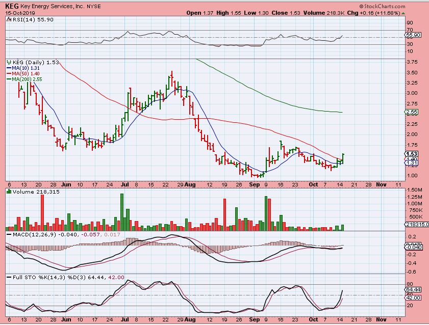Click the NYSE exchange label

(93, 6)
